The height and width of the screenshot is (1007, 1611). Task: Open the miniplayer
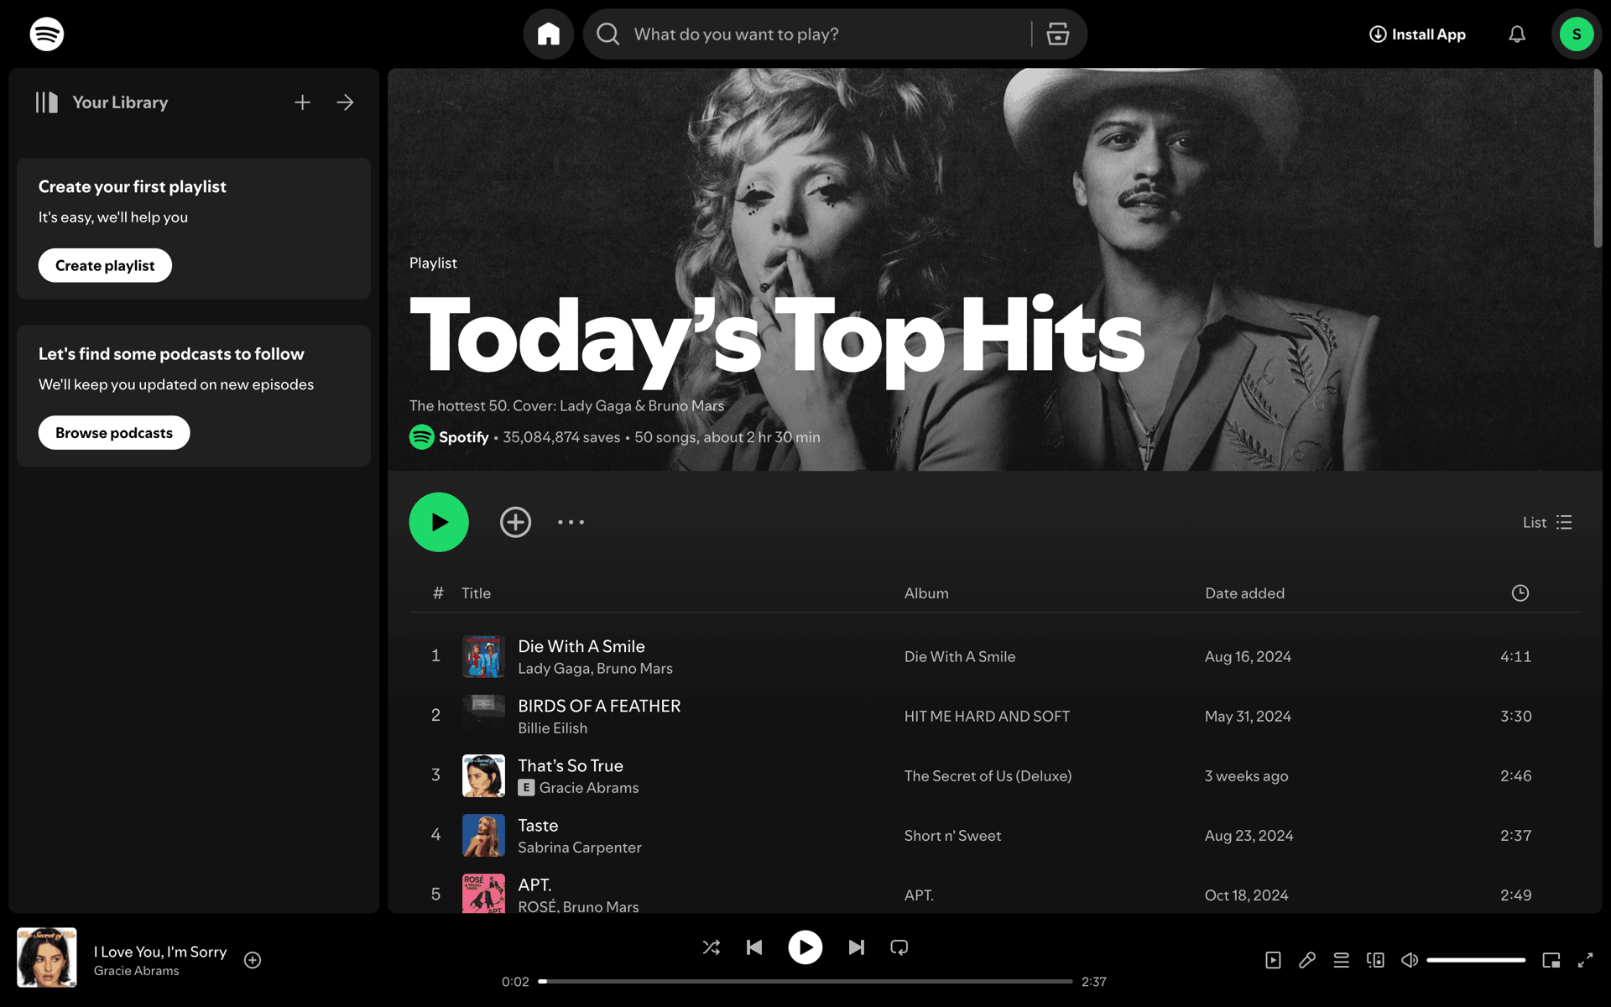tap(1551, 960)
